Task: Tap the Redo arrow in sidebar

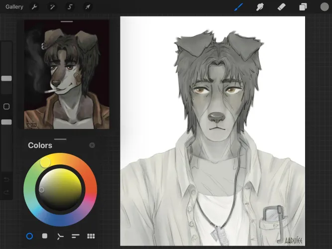Action: coord(6,192)
